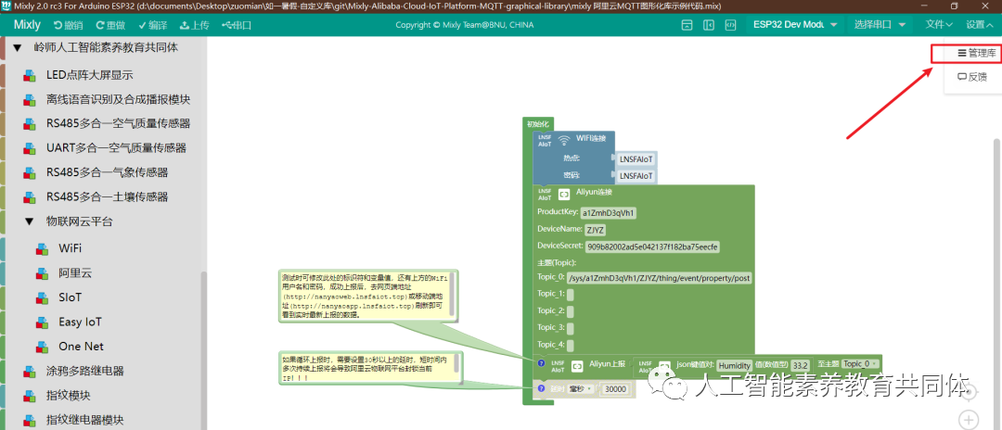Open the 选择串口 port dropdown
Screen dimensions: 1002x430
(x=880, y=25)
